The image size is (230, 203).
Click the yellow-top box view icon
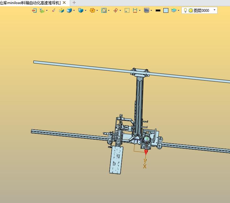61,11
